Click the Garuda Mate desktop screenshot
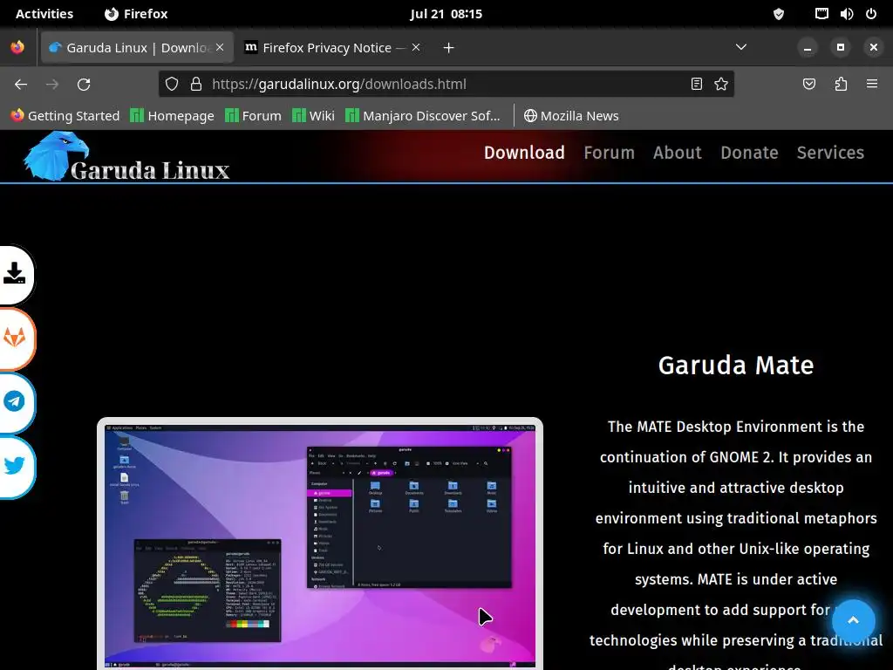 pos(319,544)
